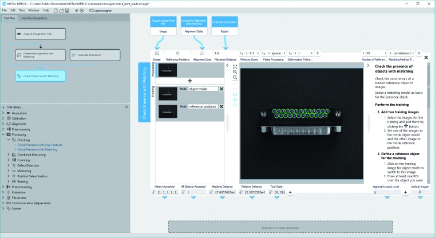Collapse the image list panel arrow
The height and width of the screenshot is (238, 435).
tap(228, 66)
